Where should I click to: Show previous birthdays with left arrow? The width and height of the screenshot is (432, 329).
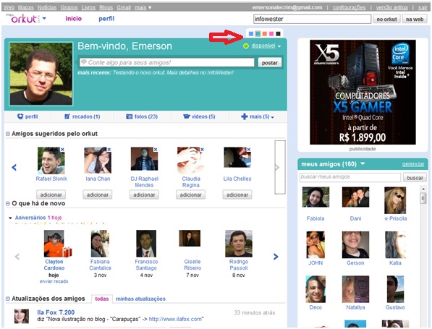coord(17,257)
